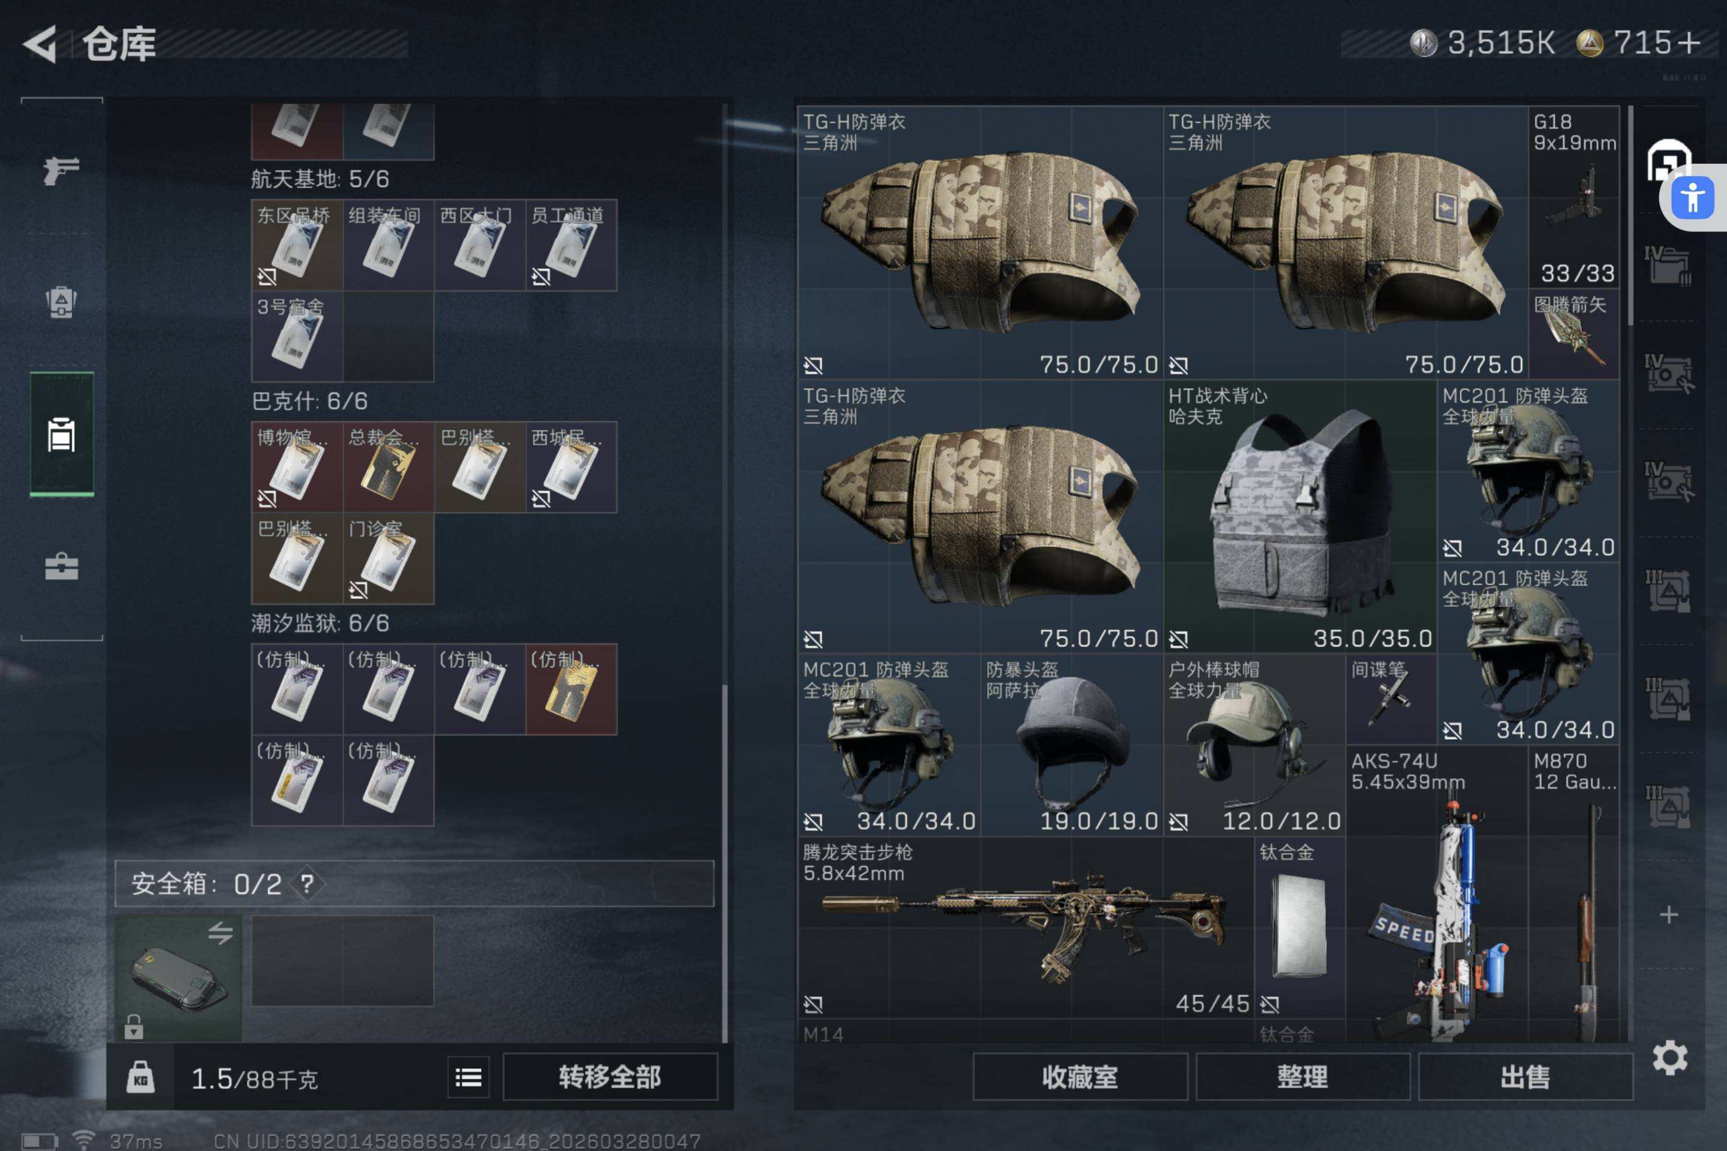
Task: Open the settings gear icon
Action: pyautogui.click(x=1669, y=1057)
